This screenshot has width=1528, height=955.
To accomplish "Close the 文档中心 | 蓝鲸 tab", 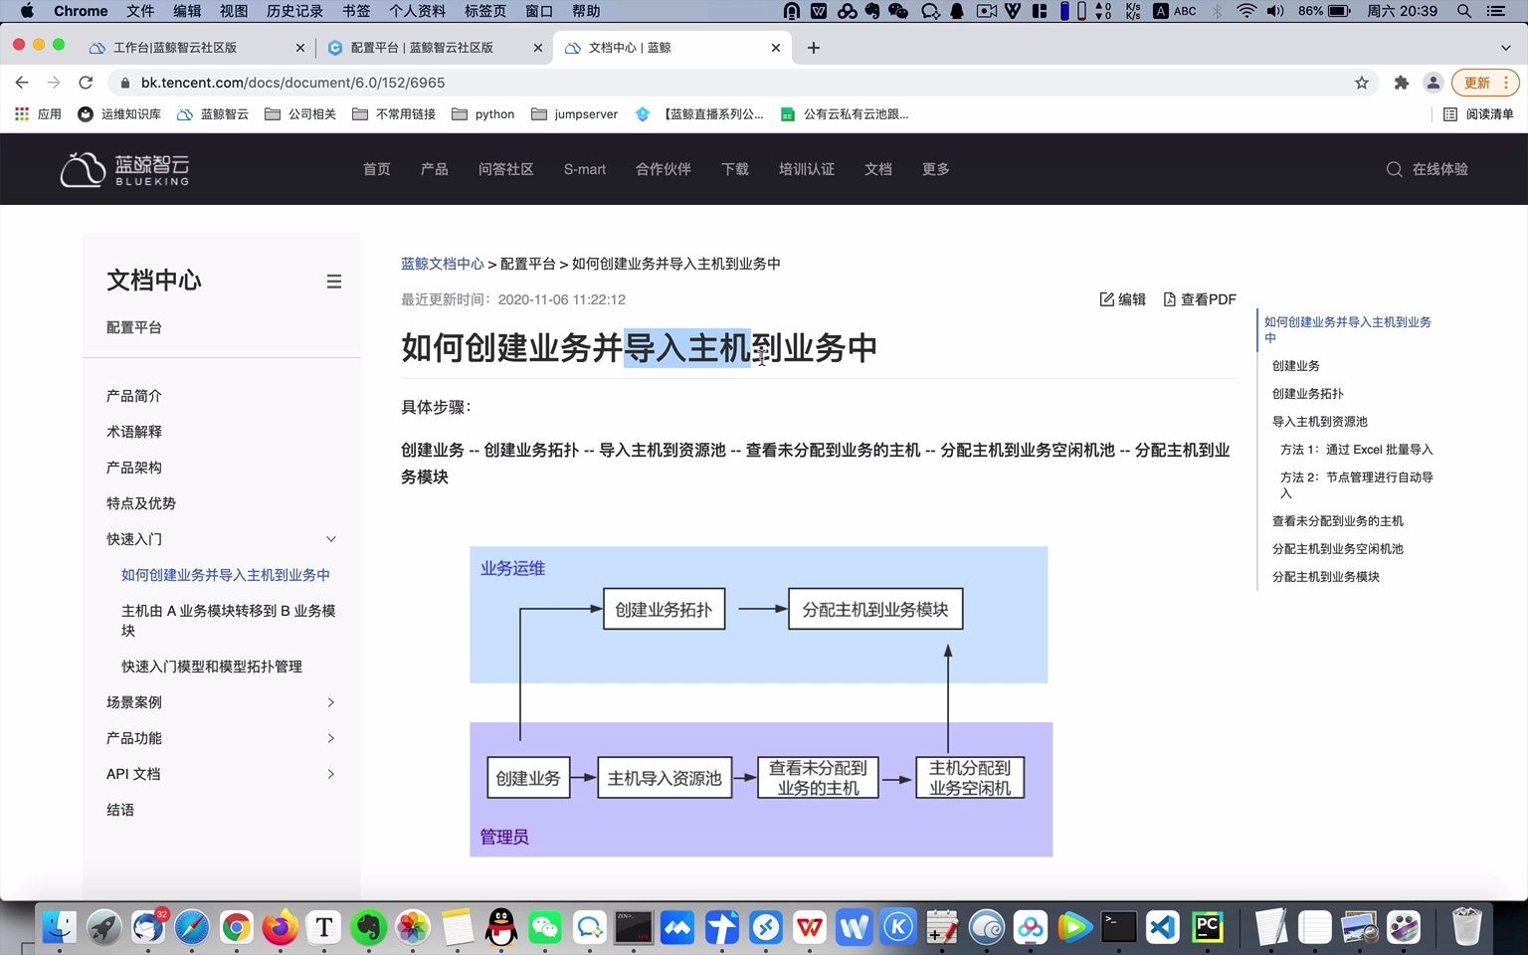I will coord(776,48).
